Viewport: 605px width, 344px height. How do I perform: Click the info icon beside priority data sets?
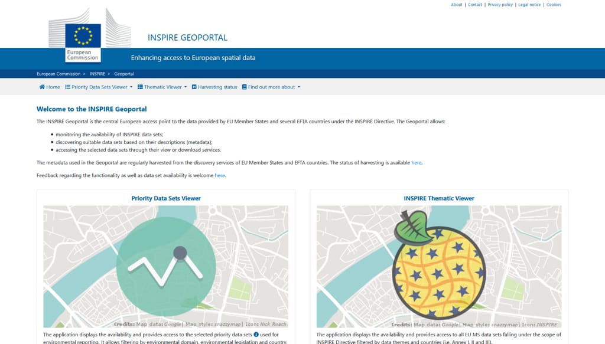tap(256, 335)
